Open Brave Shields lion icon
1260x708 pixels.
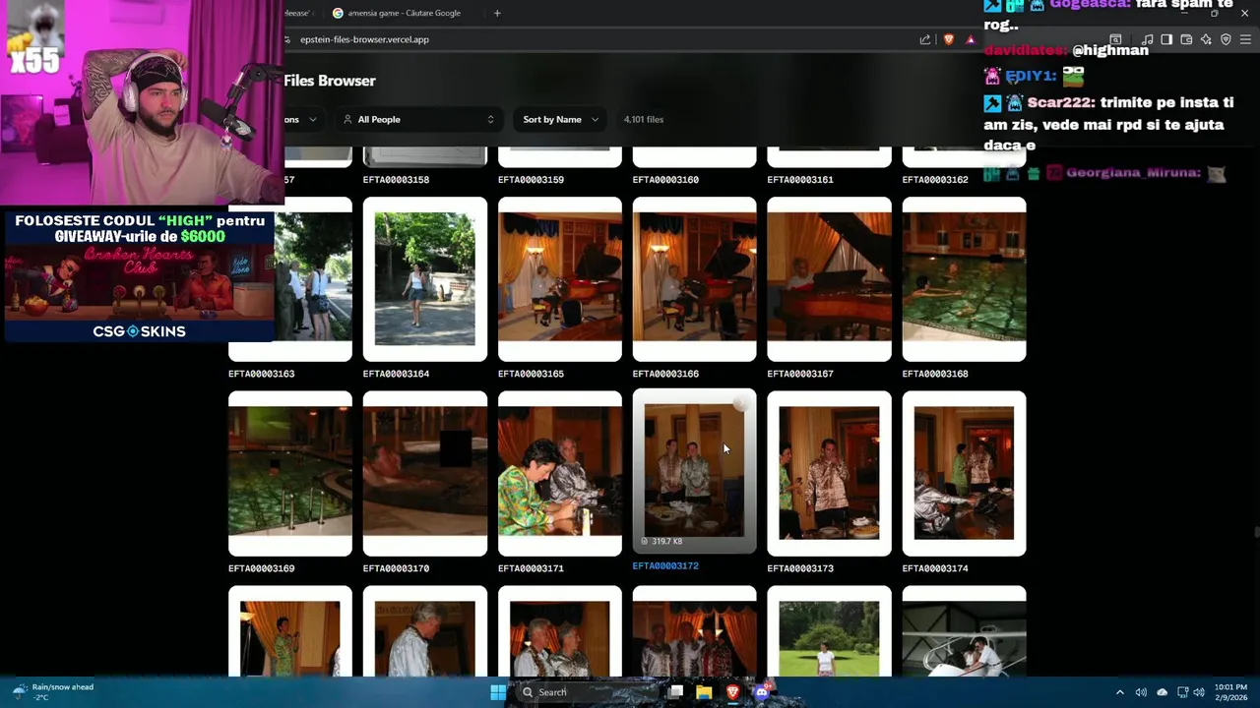949,39
